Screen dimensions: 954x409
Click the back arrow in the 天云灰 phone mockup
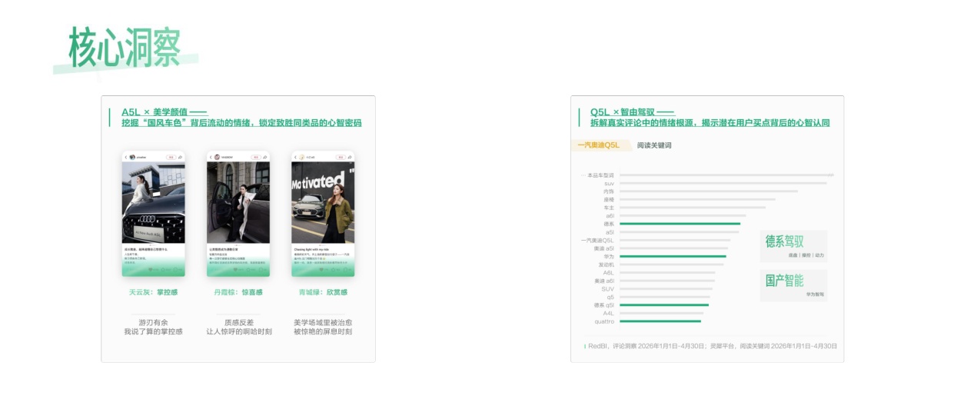pos(126,157)
